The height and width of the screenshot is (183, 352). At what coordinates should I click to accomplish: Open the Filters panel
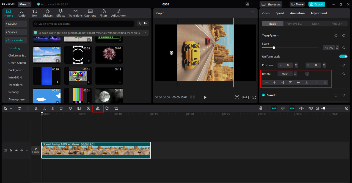(x=103, y=13)
